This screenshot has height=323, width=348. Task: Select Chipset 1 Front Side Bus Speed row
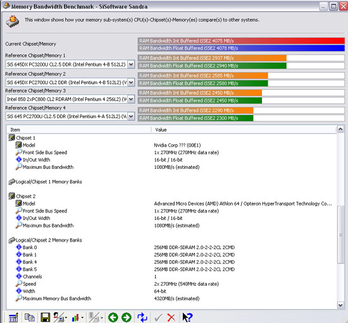pyautogui.click(x=171, y=152)
